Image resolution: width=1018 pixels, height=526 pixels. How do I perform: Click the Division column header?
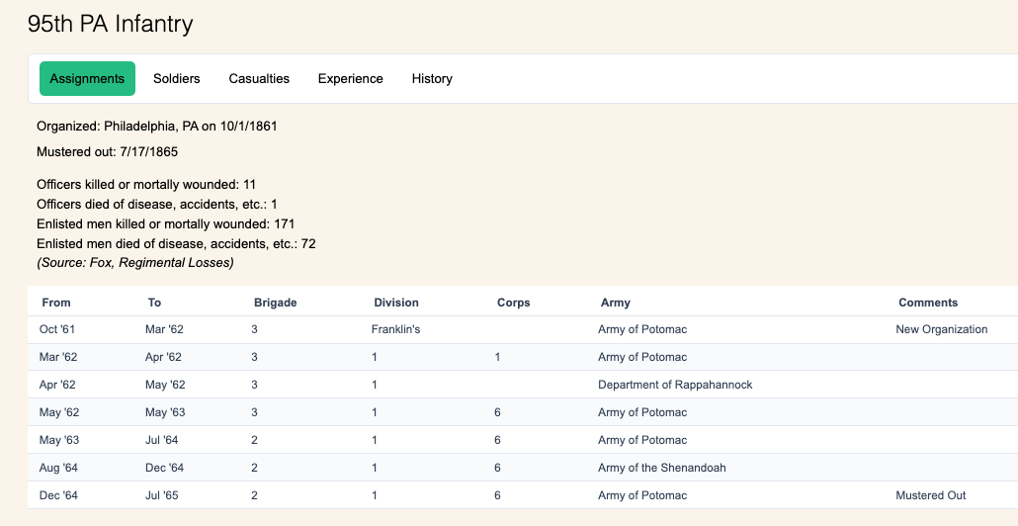click(395, 303)
